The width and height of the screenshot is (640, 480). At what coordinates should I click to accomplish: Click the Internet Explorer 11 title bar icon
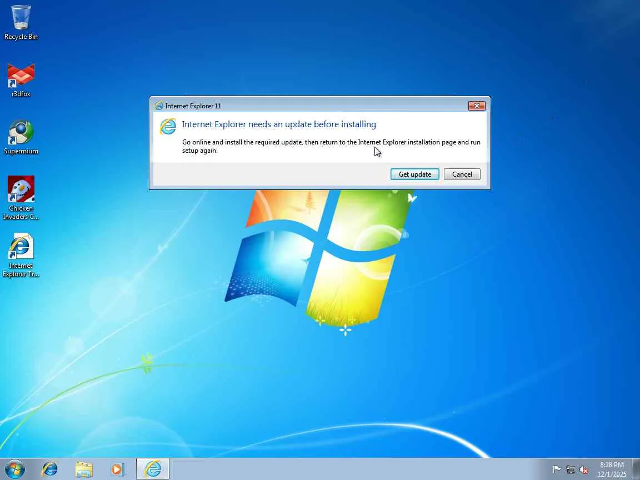point(159,106)
